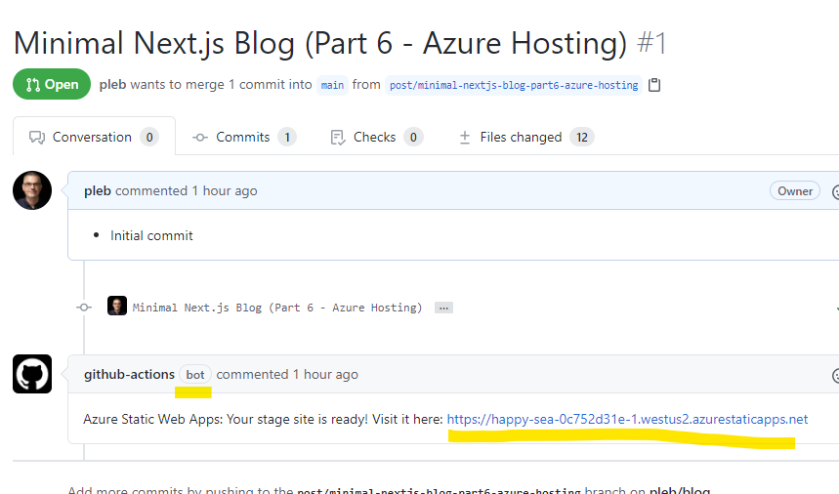Click the pull request number #1
The height and width of the screenshot is (494, 839).
651,43
